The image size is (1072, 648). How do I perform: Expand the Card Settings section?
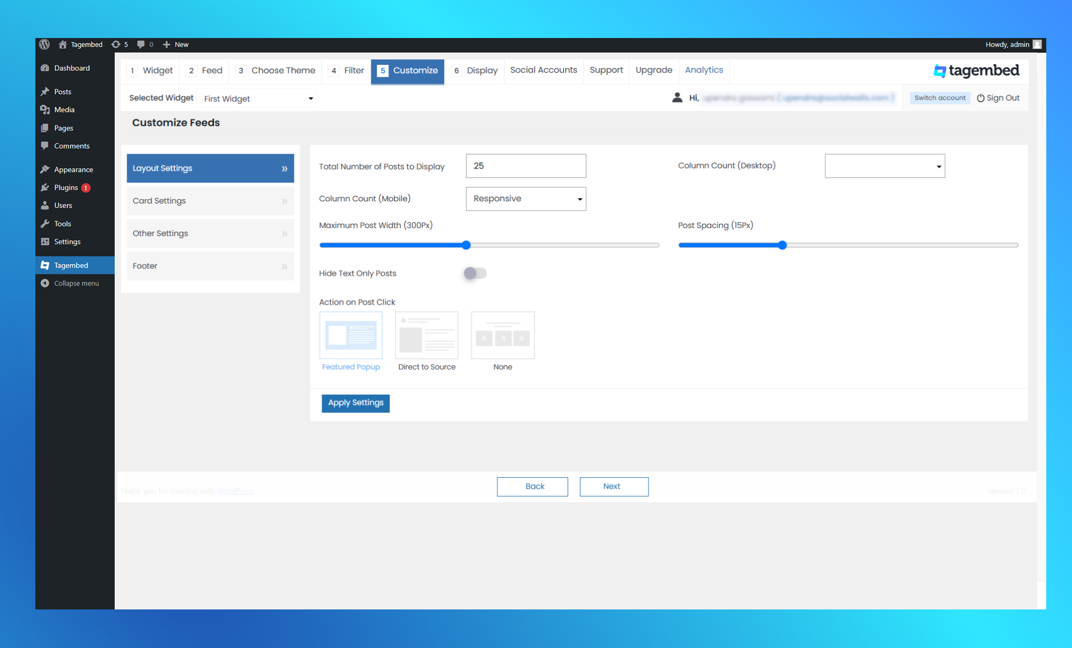(x=210, y=201)
